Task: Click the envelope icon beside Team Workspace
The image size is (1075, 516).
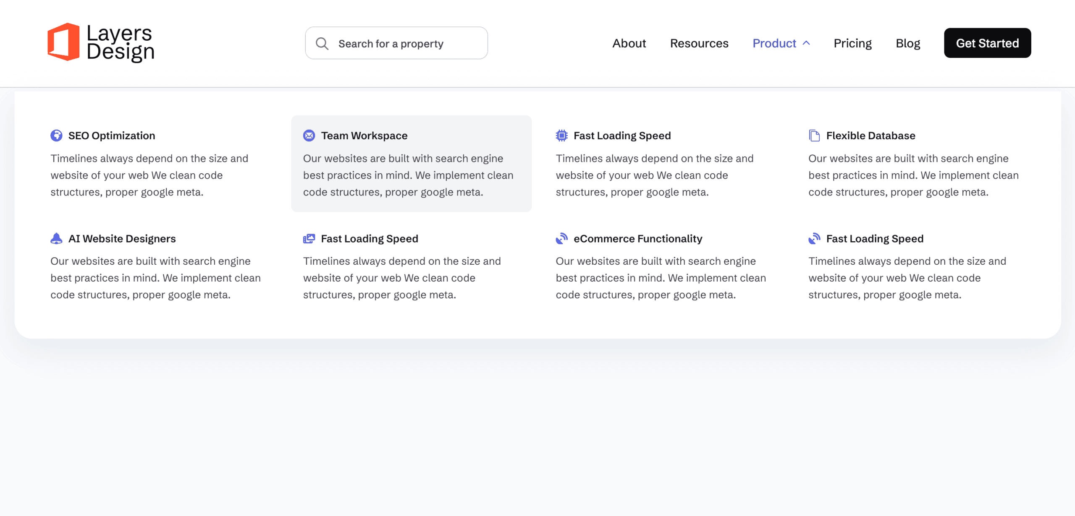Action: tap(309, 136)
